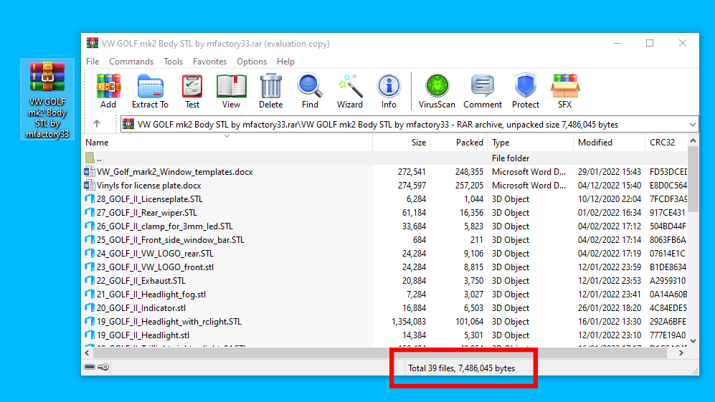
Task: Open the Options menu
Action: [251, 62]
